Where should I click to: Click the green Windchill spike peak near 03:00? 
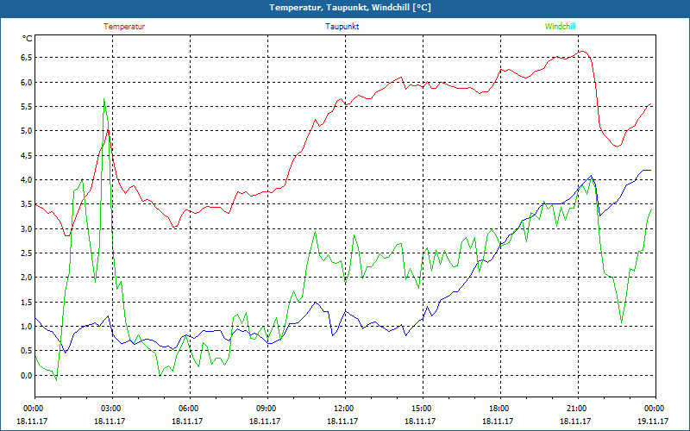pyautogui.click(x=103, y=99)
